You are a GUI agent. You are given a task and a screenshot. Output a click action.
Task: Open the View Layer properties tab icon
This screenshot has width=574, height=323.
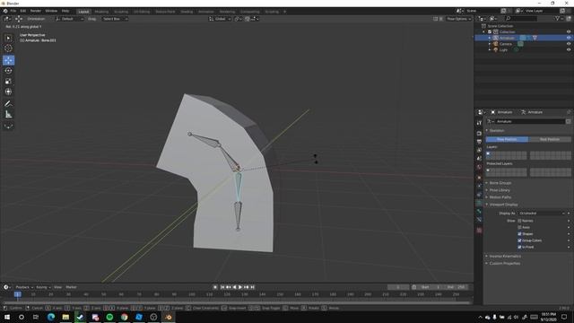479,150
